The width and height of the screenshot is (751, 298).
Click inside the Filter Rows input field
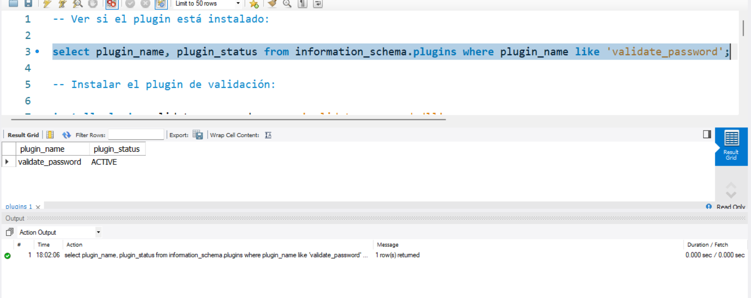click(x=136, y=135)
